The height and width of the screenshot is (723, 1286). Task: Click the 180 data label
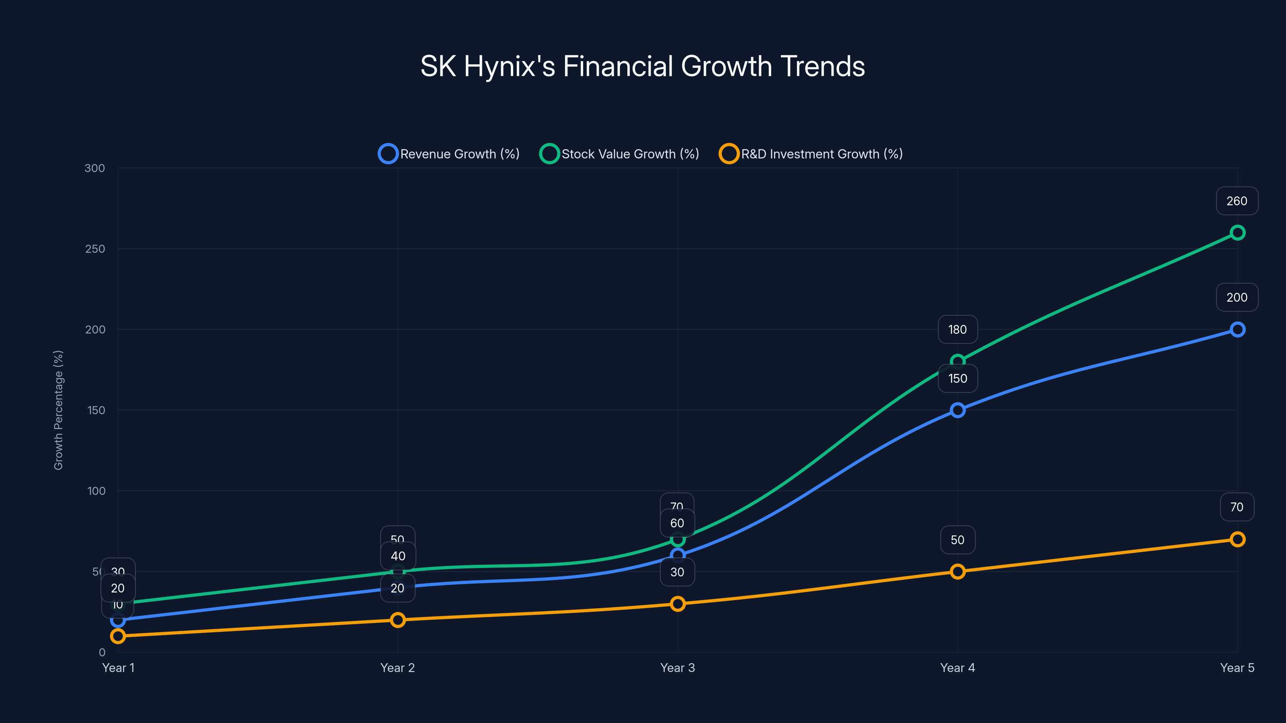(958, 329)
